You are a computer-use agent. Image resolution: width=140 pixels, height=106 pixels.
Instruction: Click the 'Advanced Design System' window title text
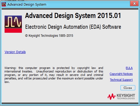[27, 5]
